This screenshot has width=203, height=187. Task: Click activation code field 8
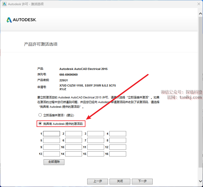click(118, 140)
